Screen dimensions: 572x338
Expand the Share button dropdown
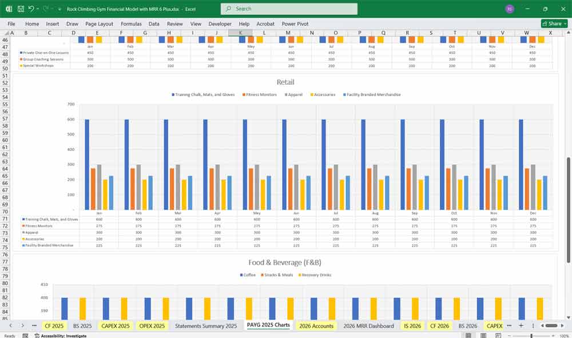(x=566, y=23)
